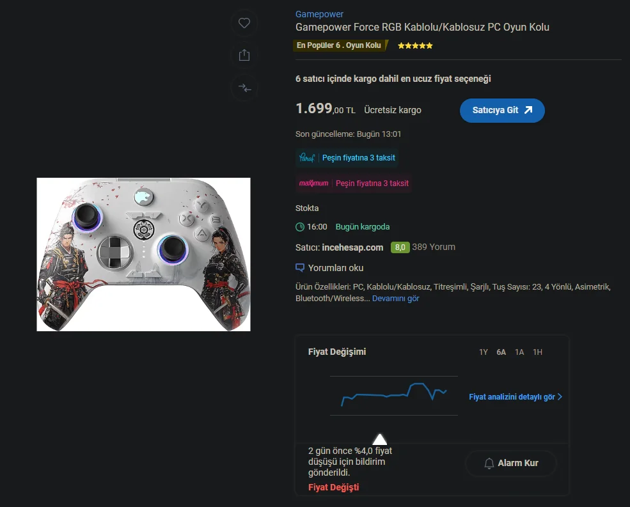This screenshot has height=507, width=630.
Task: Click the compare arrows icon
Action: click(x=244, y=88)
